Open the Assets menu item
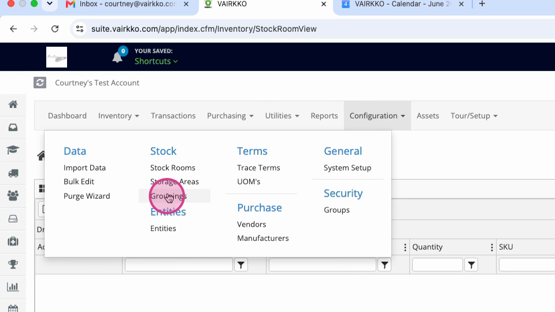 (428, 116)
